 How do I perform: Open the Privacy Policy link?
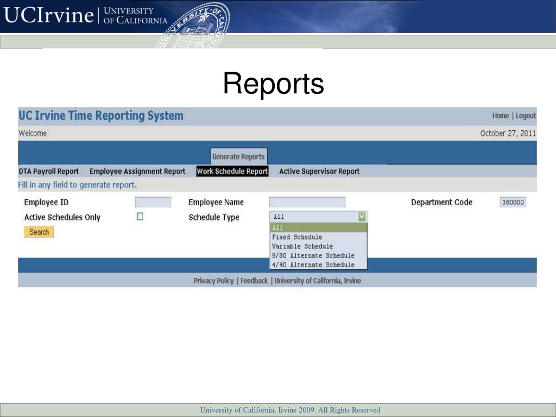click(x=213, y=281)
